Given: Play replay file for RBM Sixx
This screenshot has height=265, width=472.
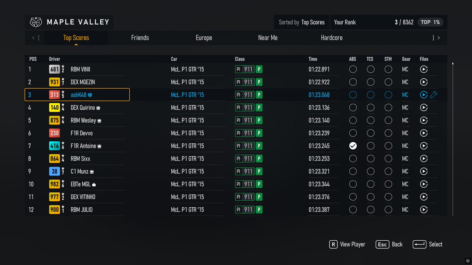Looking at the screenshot, I should coord(424,159).
